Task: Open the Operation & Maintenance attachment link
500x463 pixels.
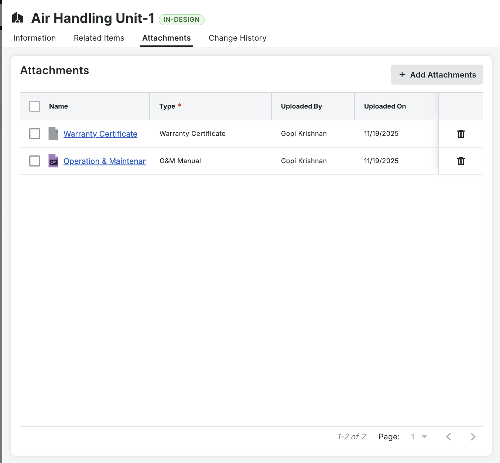Action: (105, 161)
